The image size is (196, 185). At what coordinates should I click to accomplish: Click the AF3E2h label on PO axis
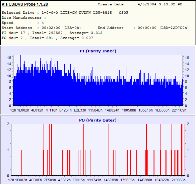tap(64, 180)
